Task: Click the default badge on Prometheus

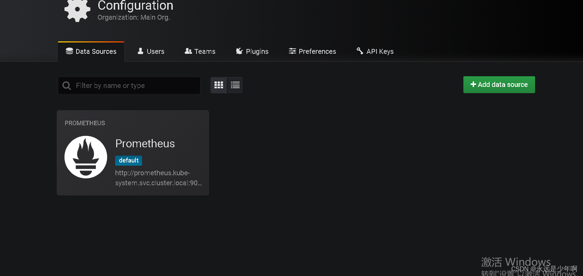Action: tap(129, 160)
